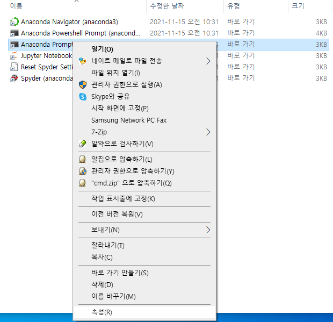This screenshot has width=333, height=322.
Task: Pin to start with 시작 화면에 고정(P)
Action: (144, 109)
